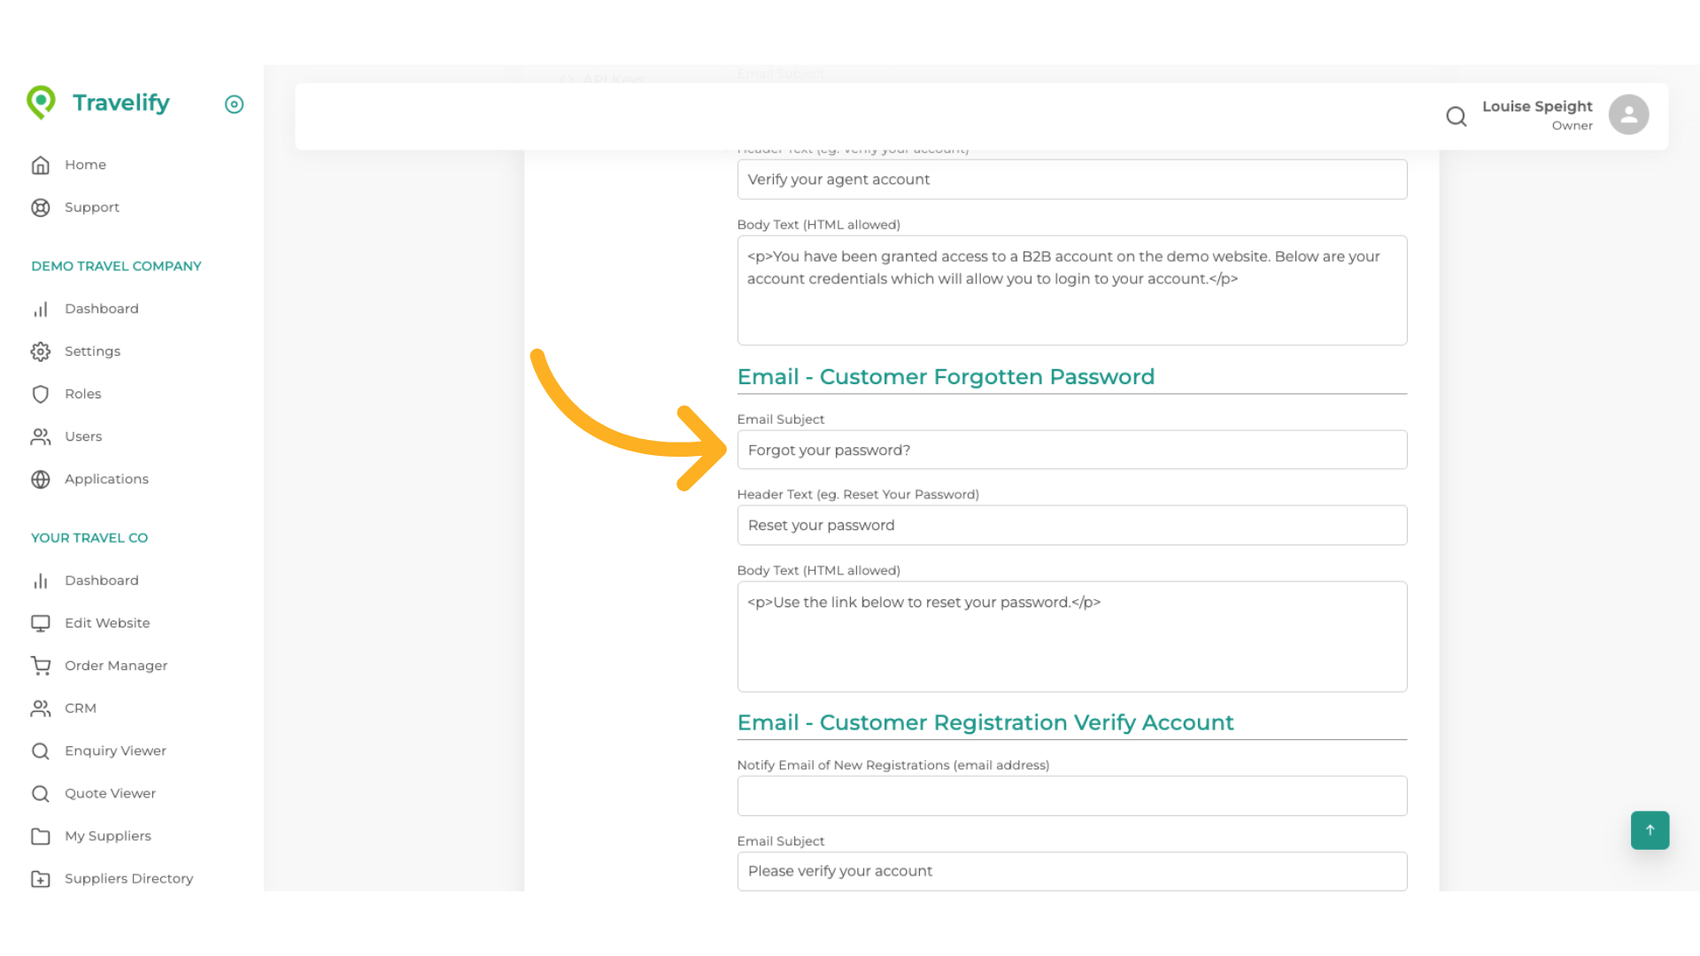Click the search magnifier icon in header
The height and width of the screenshot is (956, 1700).
point(1456,116)
